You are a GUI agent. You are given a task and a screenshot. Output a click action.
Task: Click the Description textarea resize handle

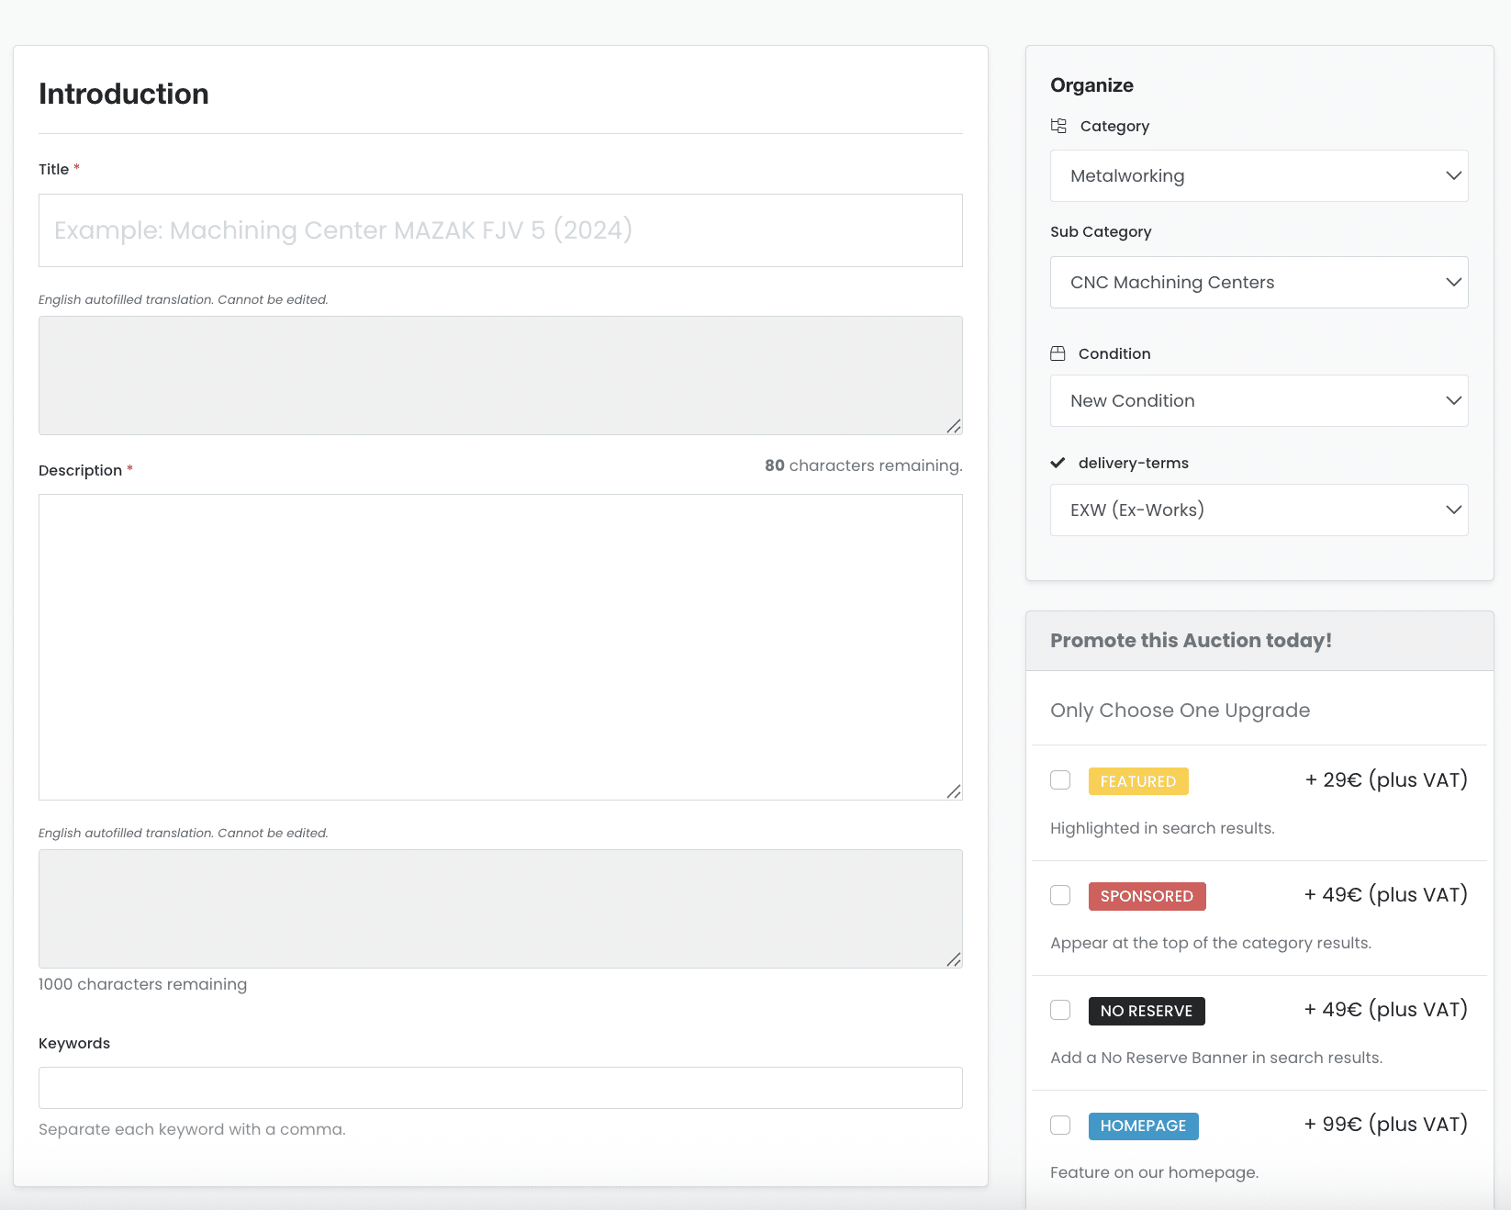954,791
